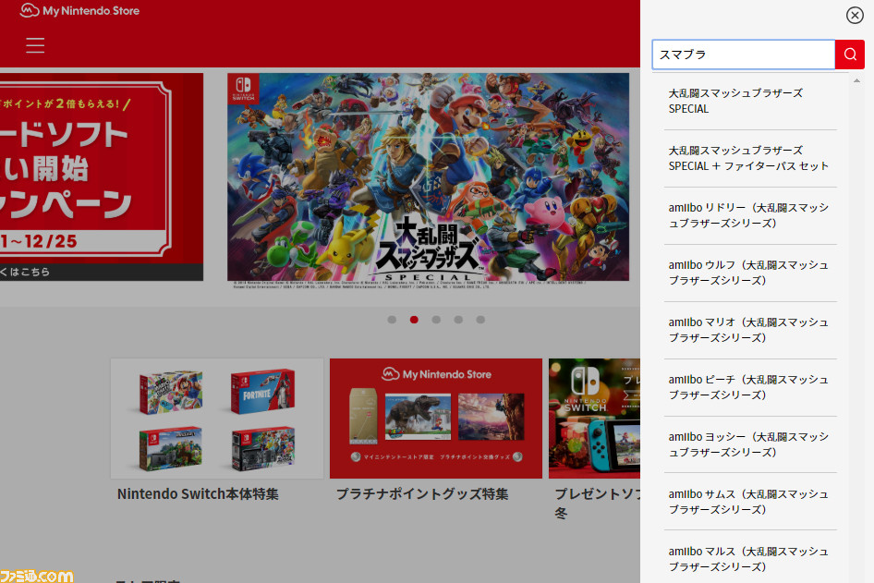The height and width of the screenshot is (583, 874).
Task: Select the active red carousel dot
Action: 414,320
